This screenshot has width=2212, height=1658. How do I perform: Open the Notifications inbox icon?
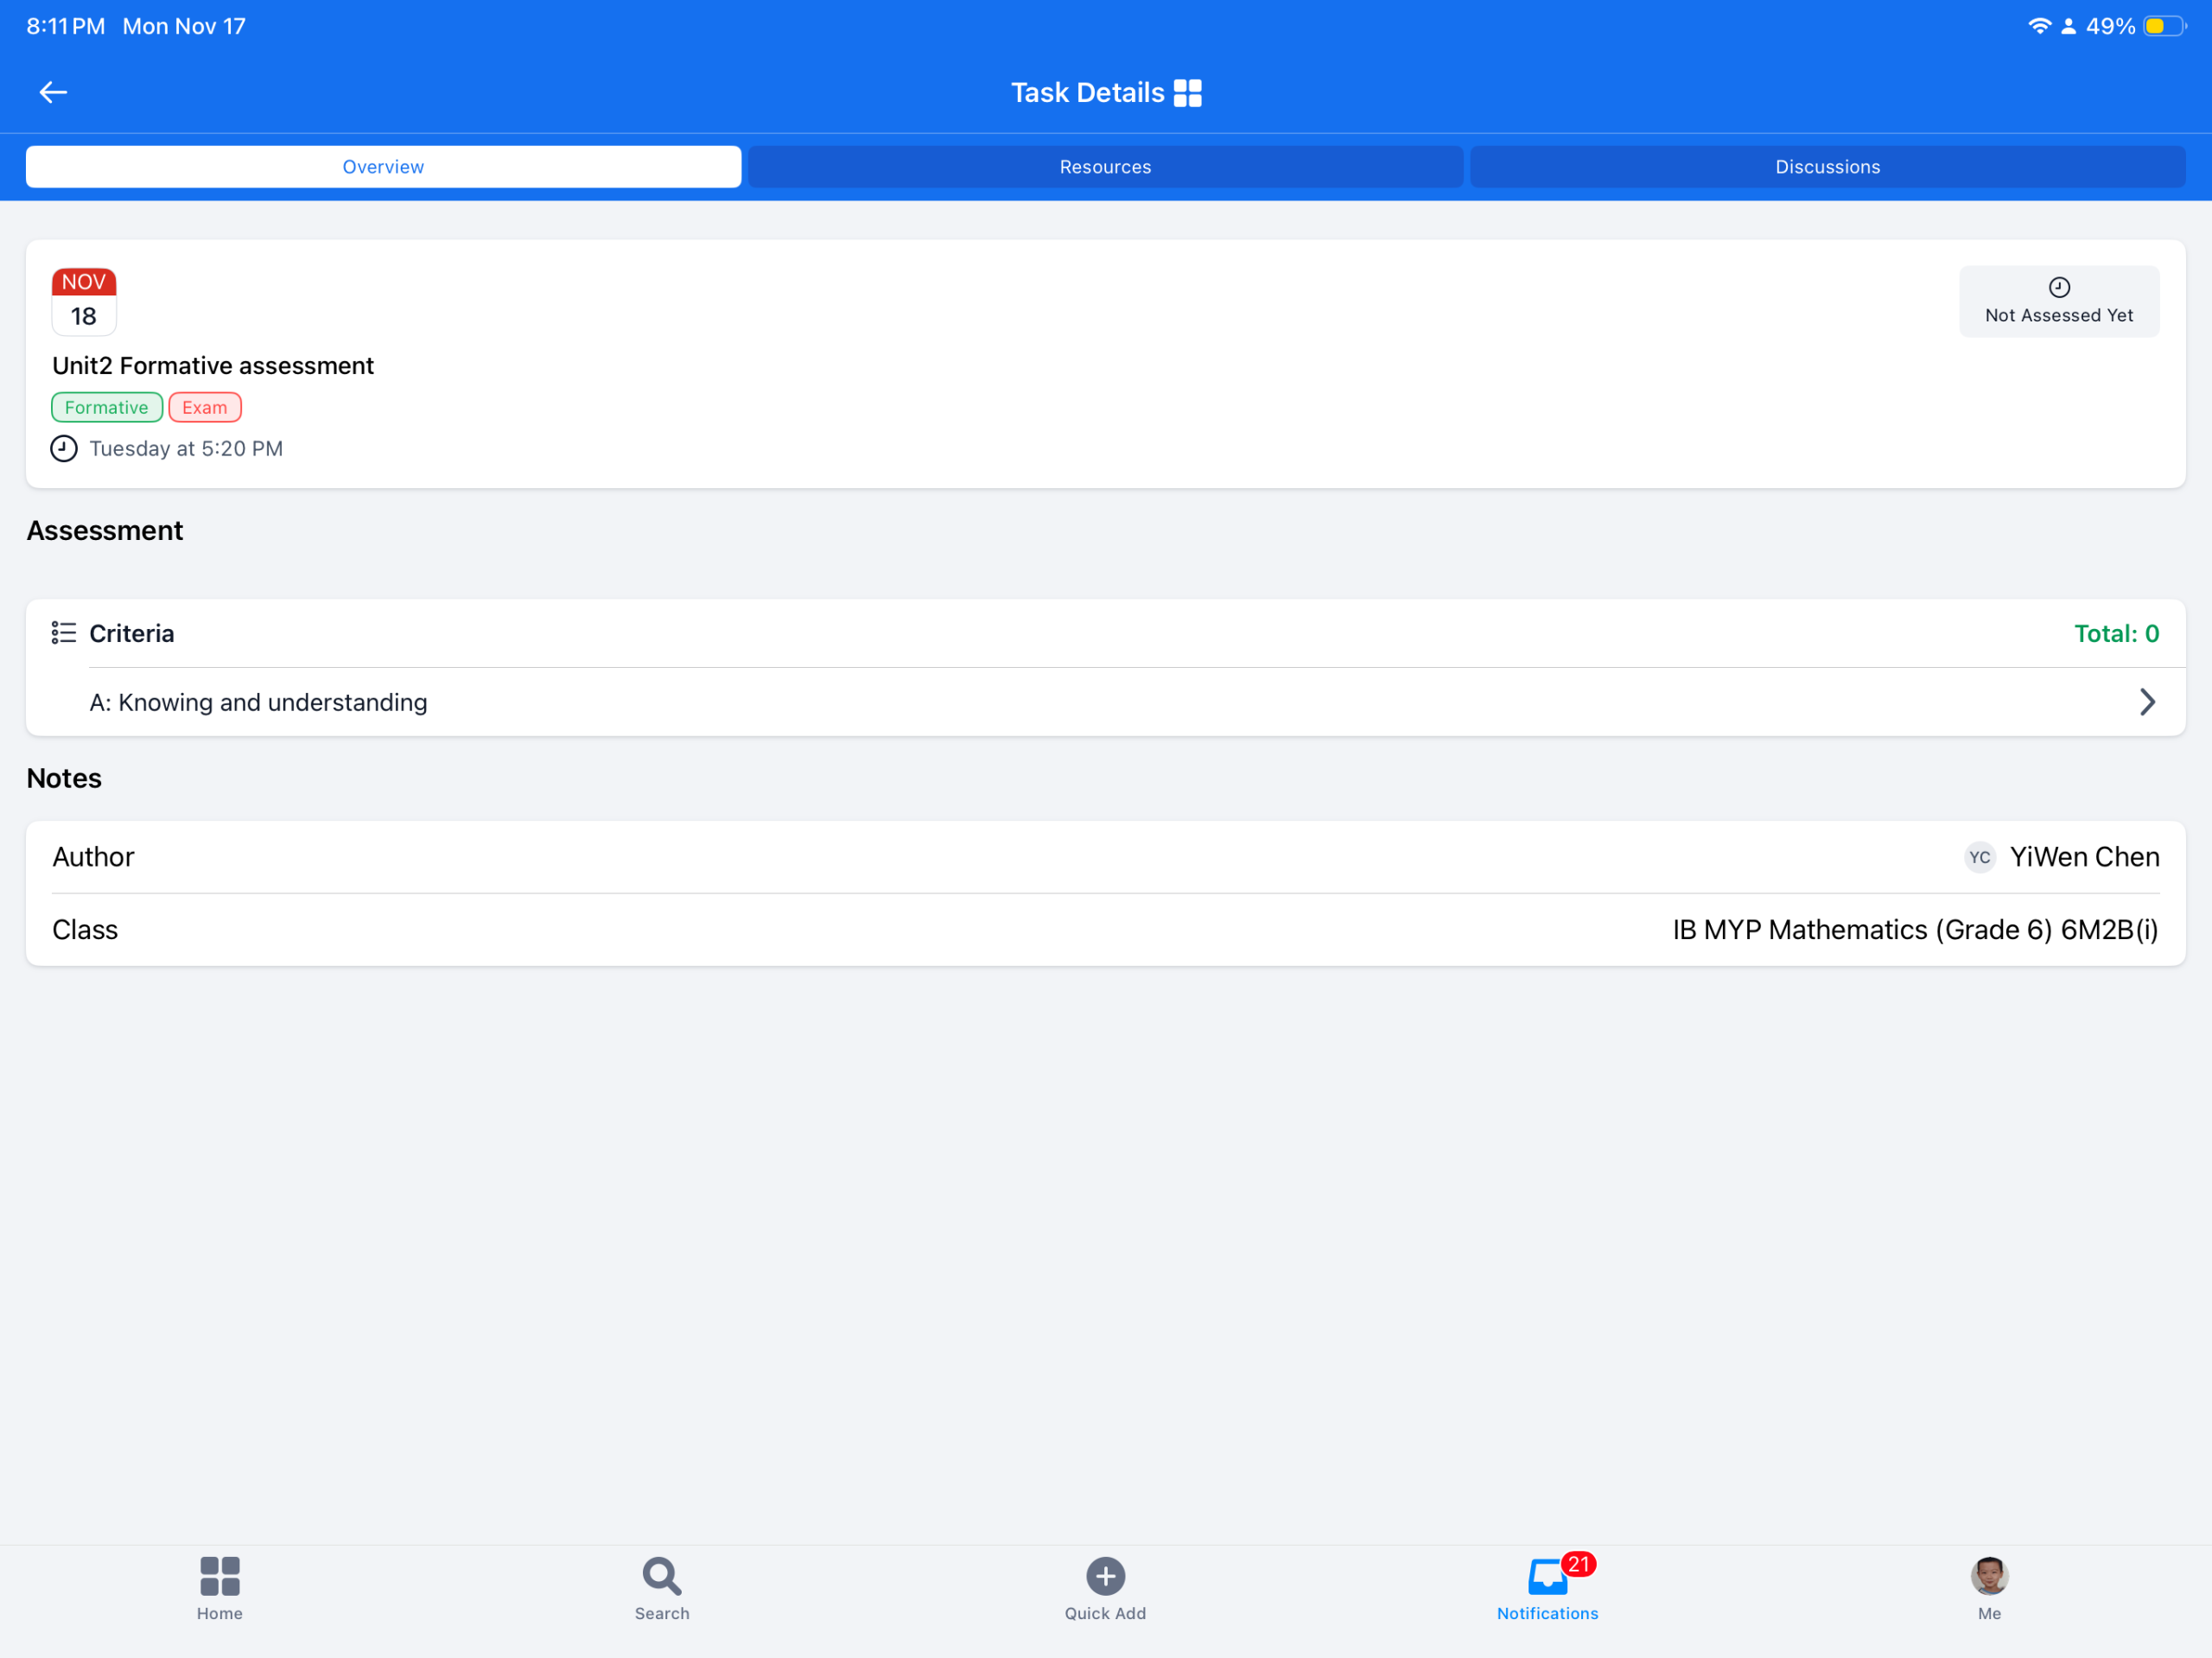[1546, 1577]
